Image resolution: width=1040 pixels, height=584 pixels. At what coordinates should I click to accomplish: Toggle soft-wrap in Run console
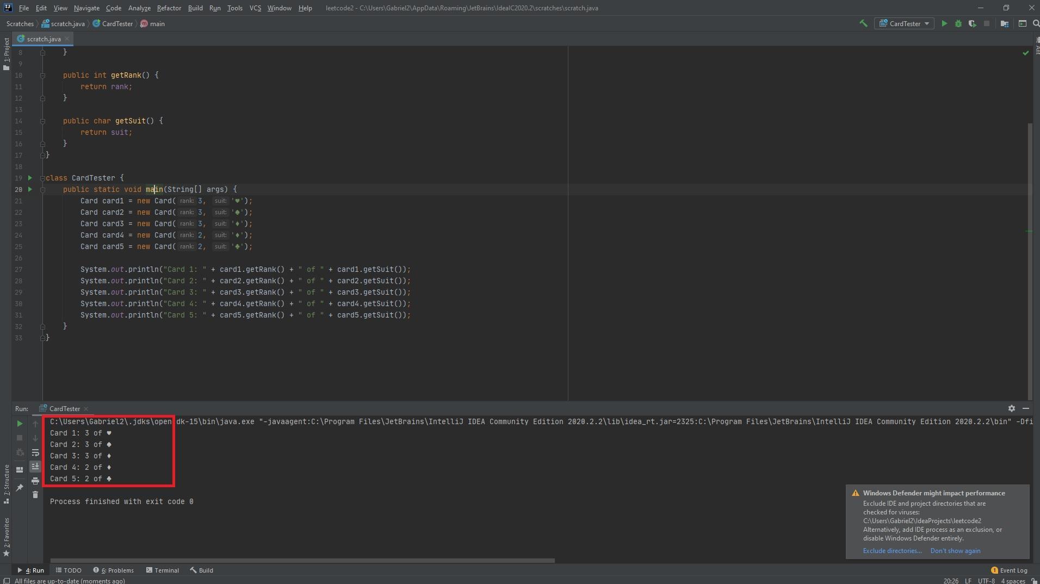(35, 452)
